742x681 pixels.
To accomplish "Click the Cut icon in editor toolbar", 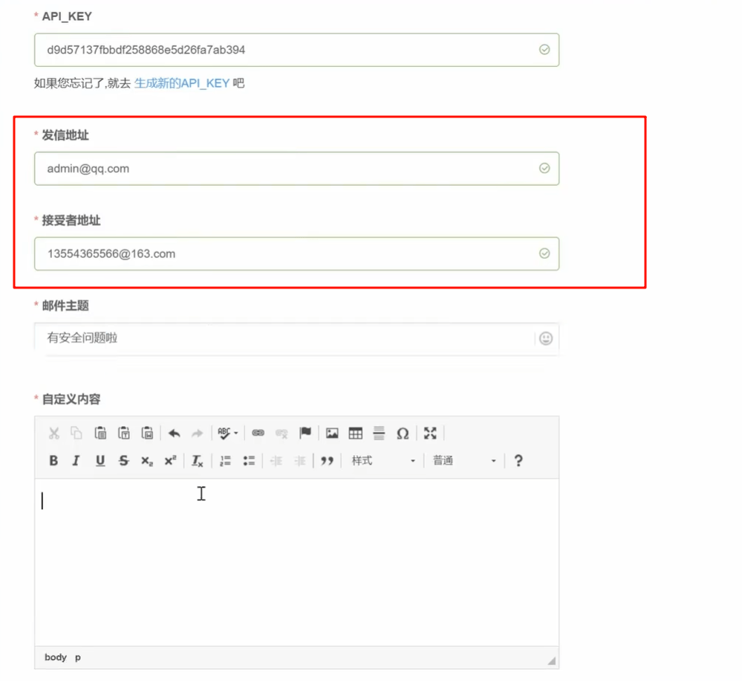I will point(54,433).
